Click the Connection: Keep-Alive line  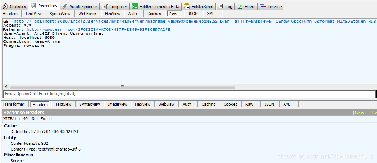pyautogui.click(x=32, y=41)
